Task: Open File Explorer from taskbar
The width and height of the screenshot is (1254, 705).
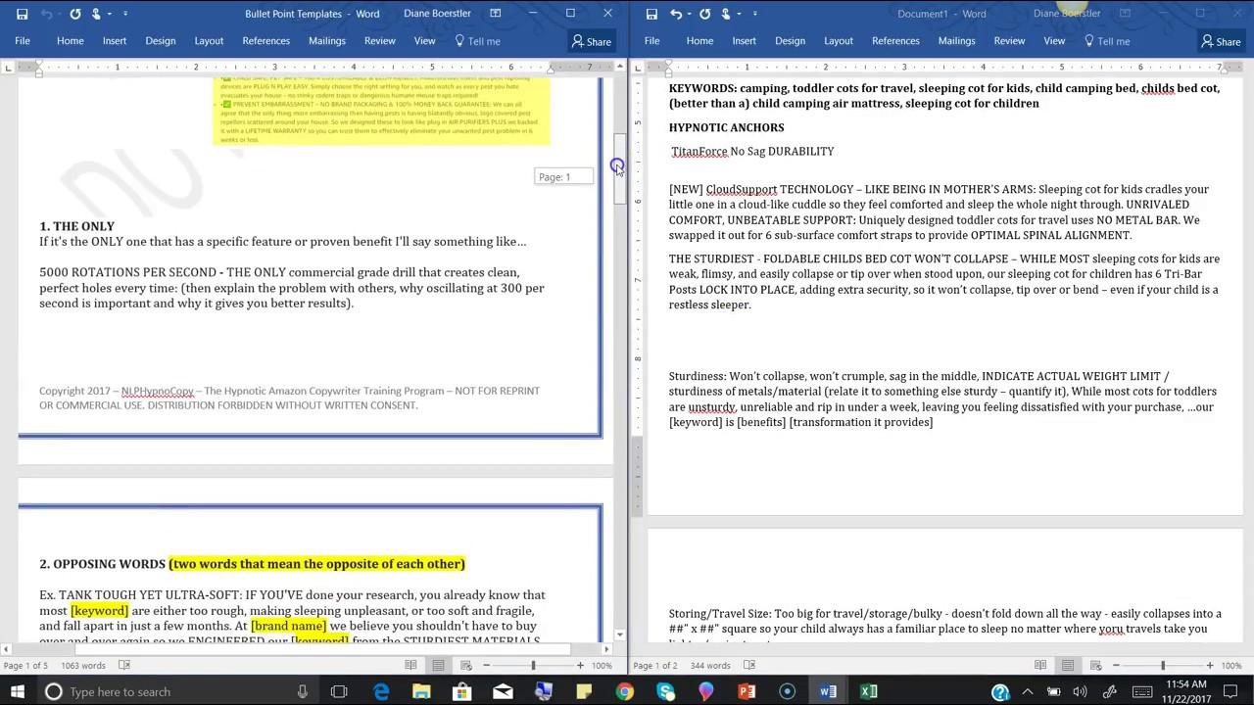Action: point(421,692)
